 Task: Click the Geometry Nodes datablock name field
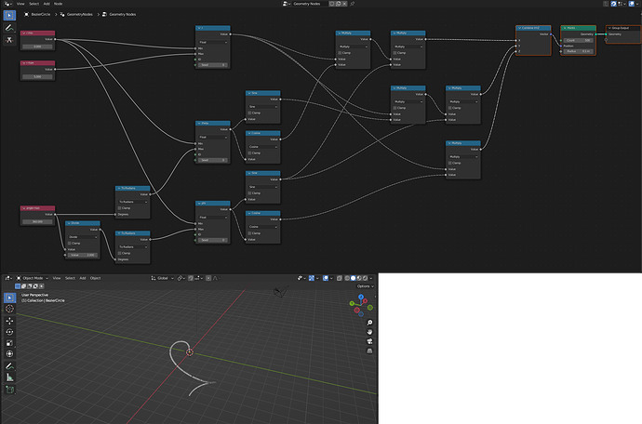pos(310,4)
